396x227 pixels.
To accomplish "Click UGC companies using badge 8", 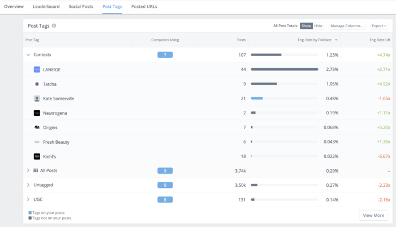I will tap(165, 200).
